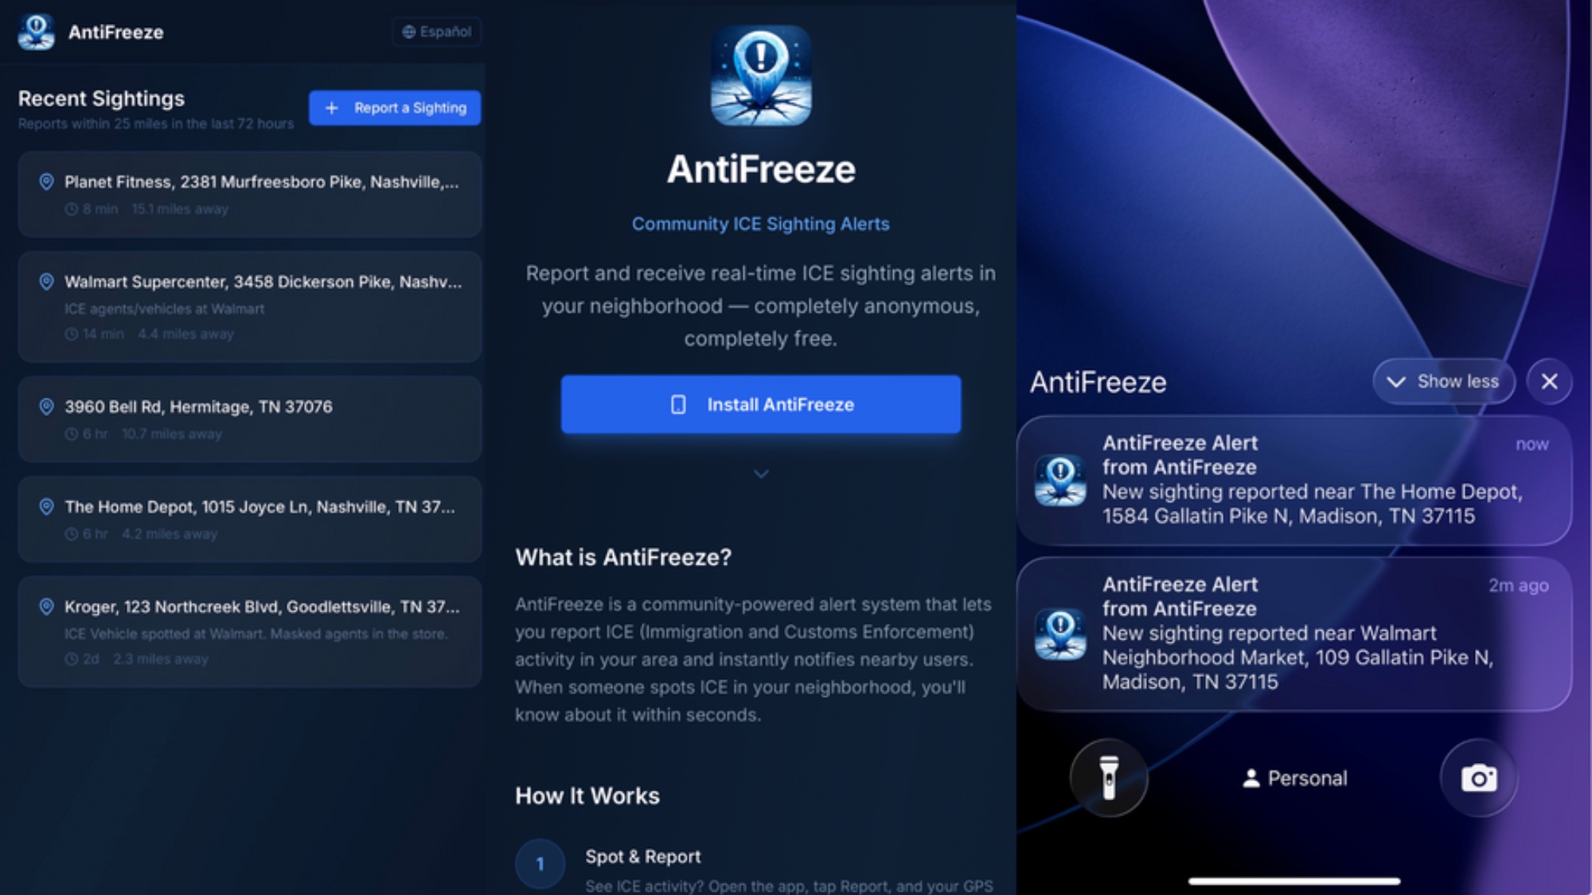Click the step 1 circle in How It Works

point(540,864)
